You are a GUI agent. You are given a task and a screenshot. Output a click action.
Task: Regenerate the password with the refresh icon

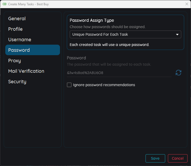[x=178, y=73]
